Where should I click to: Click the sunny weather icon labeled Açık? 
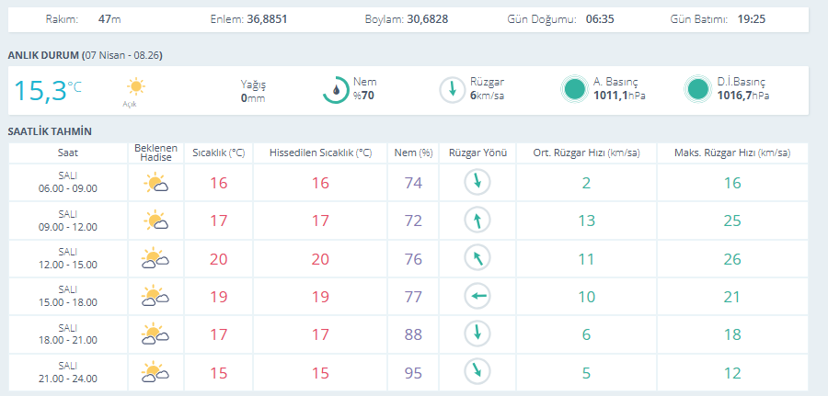click(136, 88)
